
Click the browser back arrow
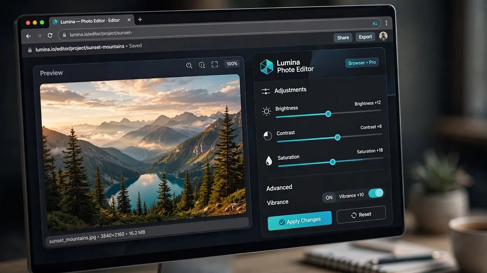[28, 36]
